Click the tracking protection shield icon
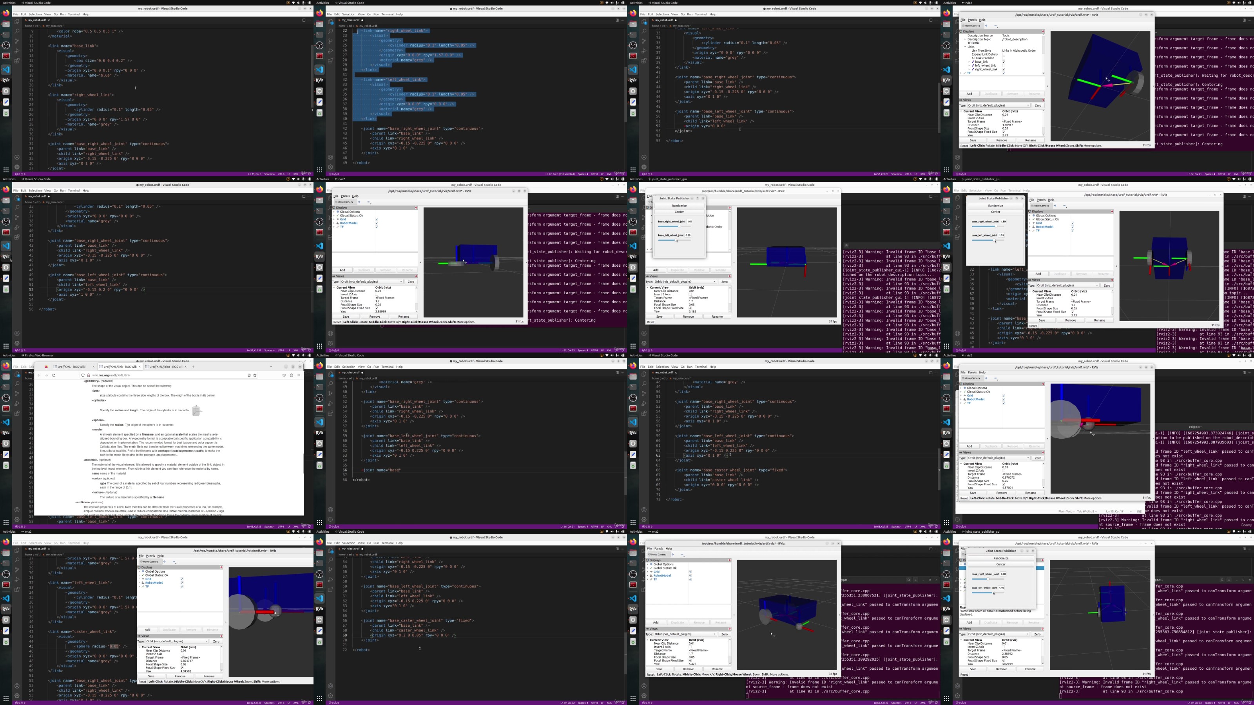Image resolution: width=1254 pixels, height=705 pixels. pyautogui.click(x=83, y=376)
